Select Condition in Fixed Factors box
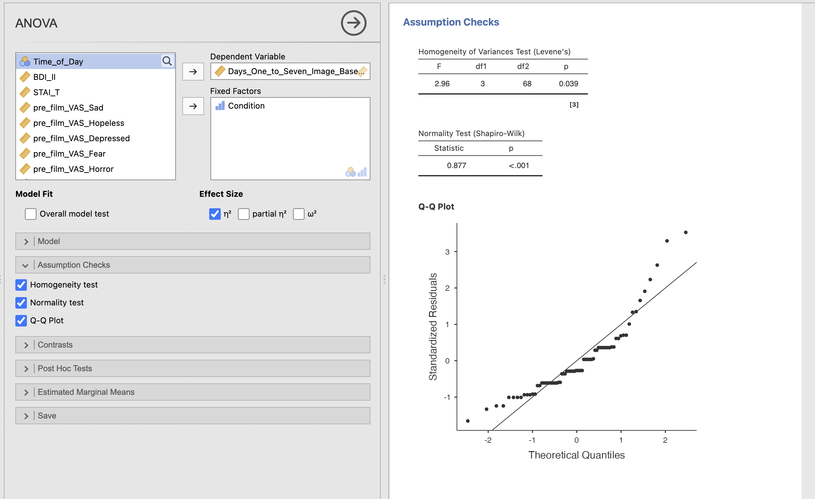This screenshot has width=815, height=499. point(290,106)
